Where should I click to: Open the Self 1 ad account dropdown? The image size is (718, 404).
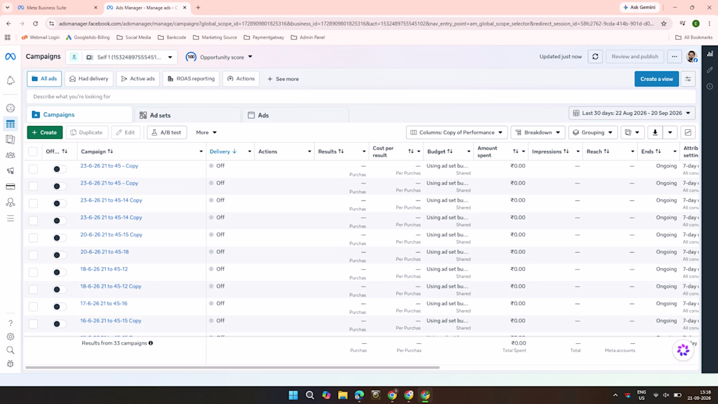click(x=122, y=57)
